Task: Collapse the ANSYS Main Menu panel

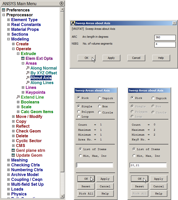Action: coord(61,4)
